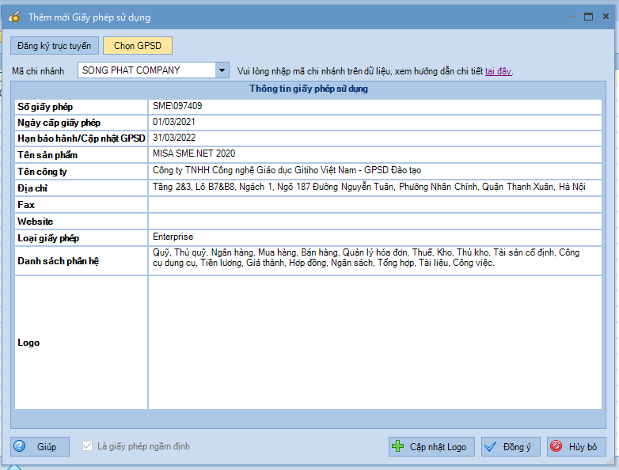Click the Mã chi nhánh label
Image resolution: width=619 pixels, height=470 pixels.
click(38, 71)
